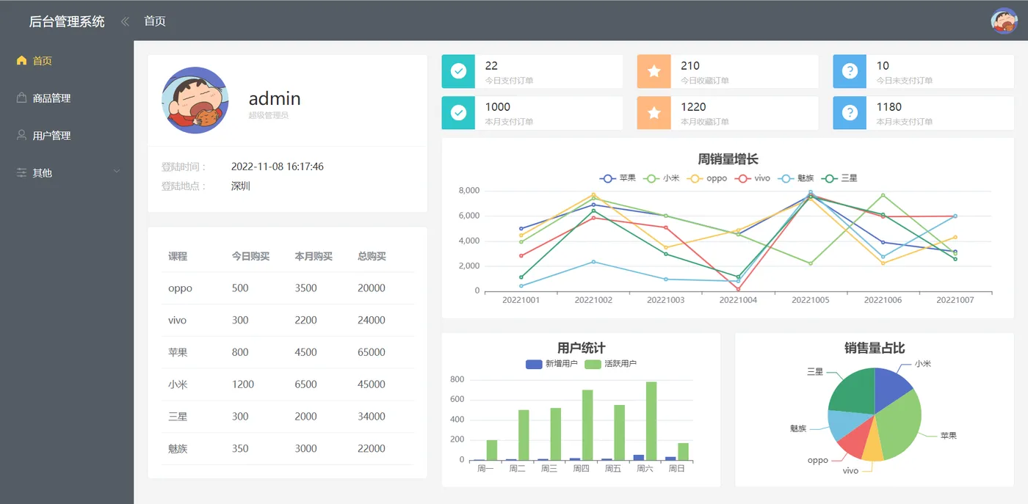The image size is (1028, 504).
Task: Click question icon on 今日未支付订单 card
Action: [x=850, y=71]
